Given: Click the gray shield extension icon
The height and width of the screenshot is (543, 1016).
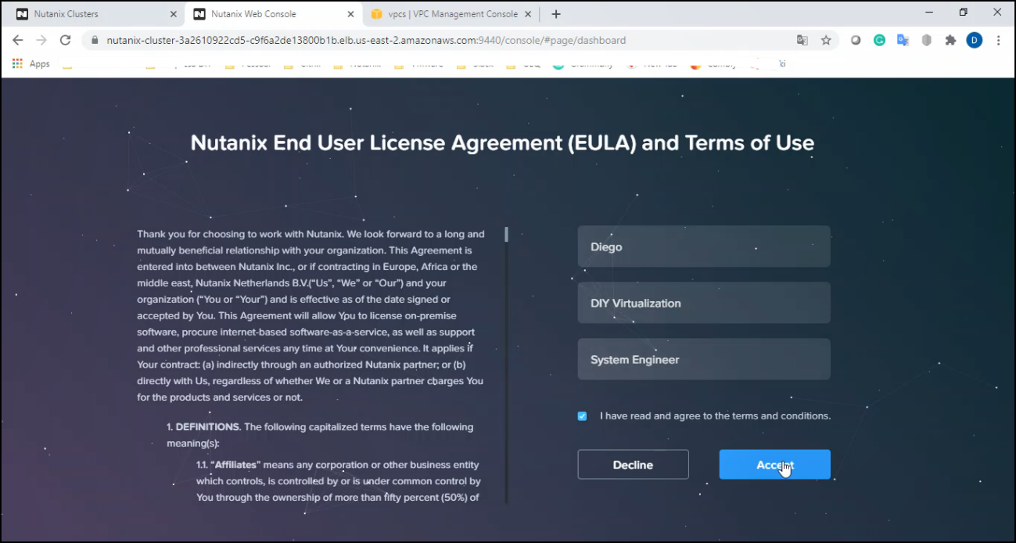Looking at the screenshot, I should (927, 40).
